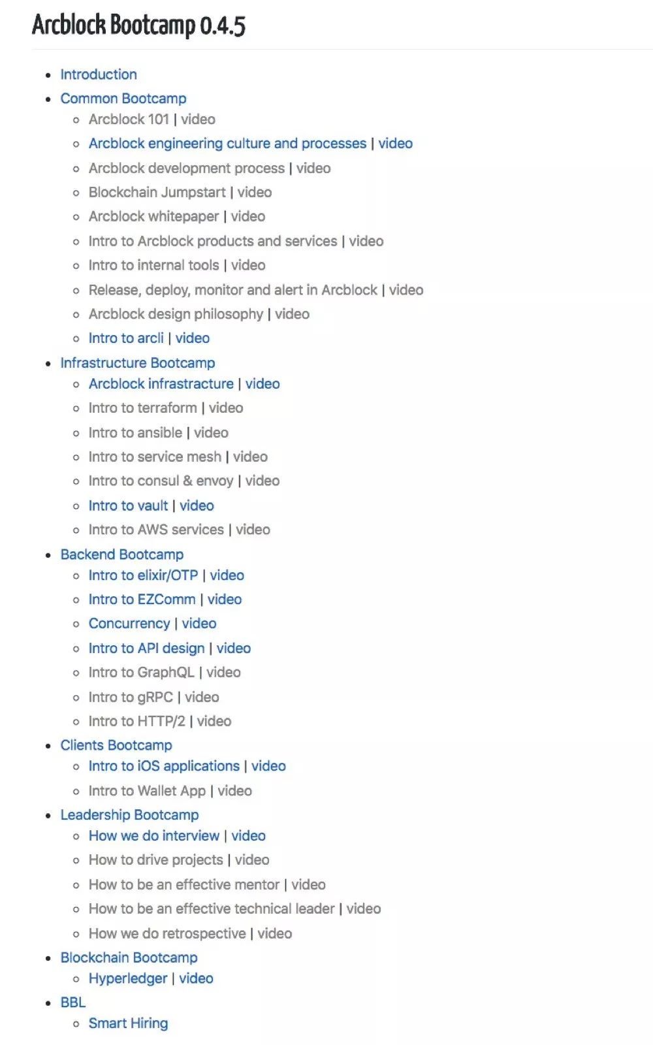Open the BBL section link
The image size is (653, 1045).
pyautogui.click(x=73, y=1003)
